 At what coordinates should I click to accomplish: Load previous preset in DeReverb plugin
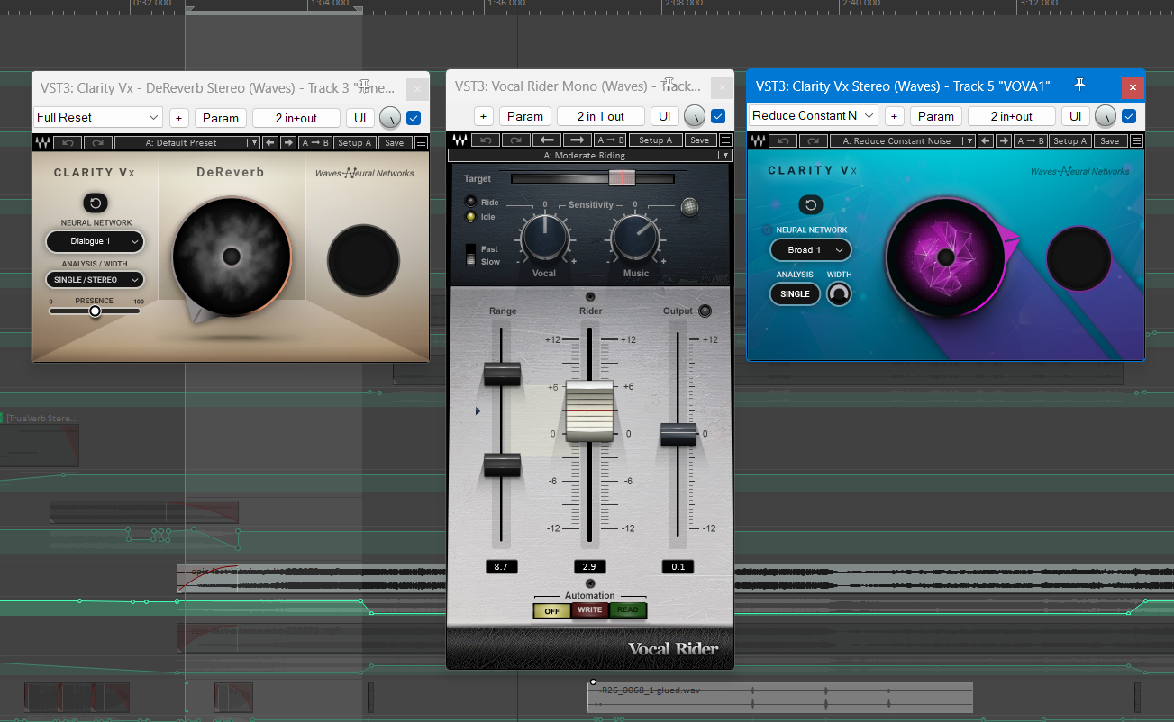coord(271,142)
